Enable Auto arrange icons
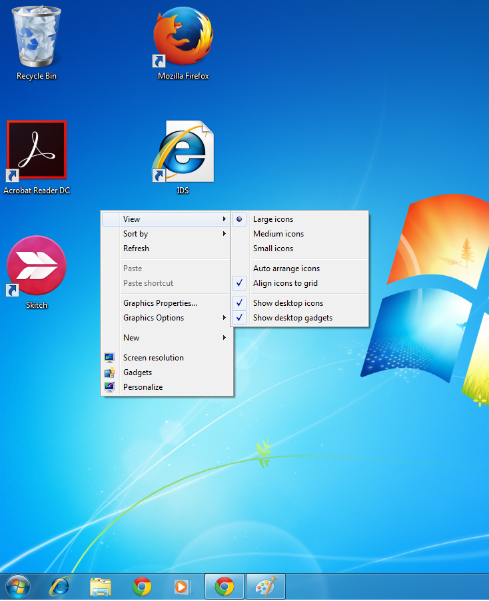The width and height of the screenshot is (489, 601). point(299,269)
